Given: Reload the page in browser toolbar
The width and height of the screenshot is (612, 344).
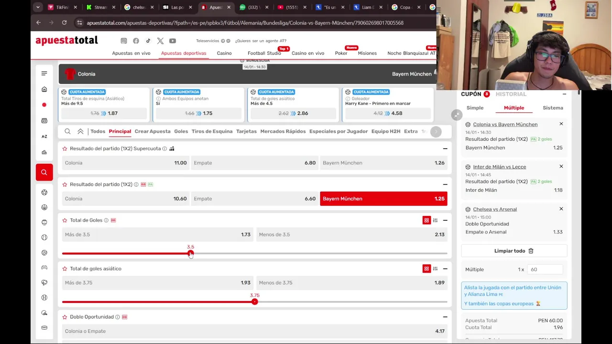Looking at the screenshot, I should pyautogui.click(x=64, y=22).
